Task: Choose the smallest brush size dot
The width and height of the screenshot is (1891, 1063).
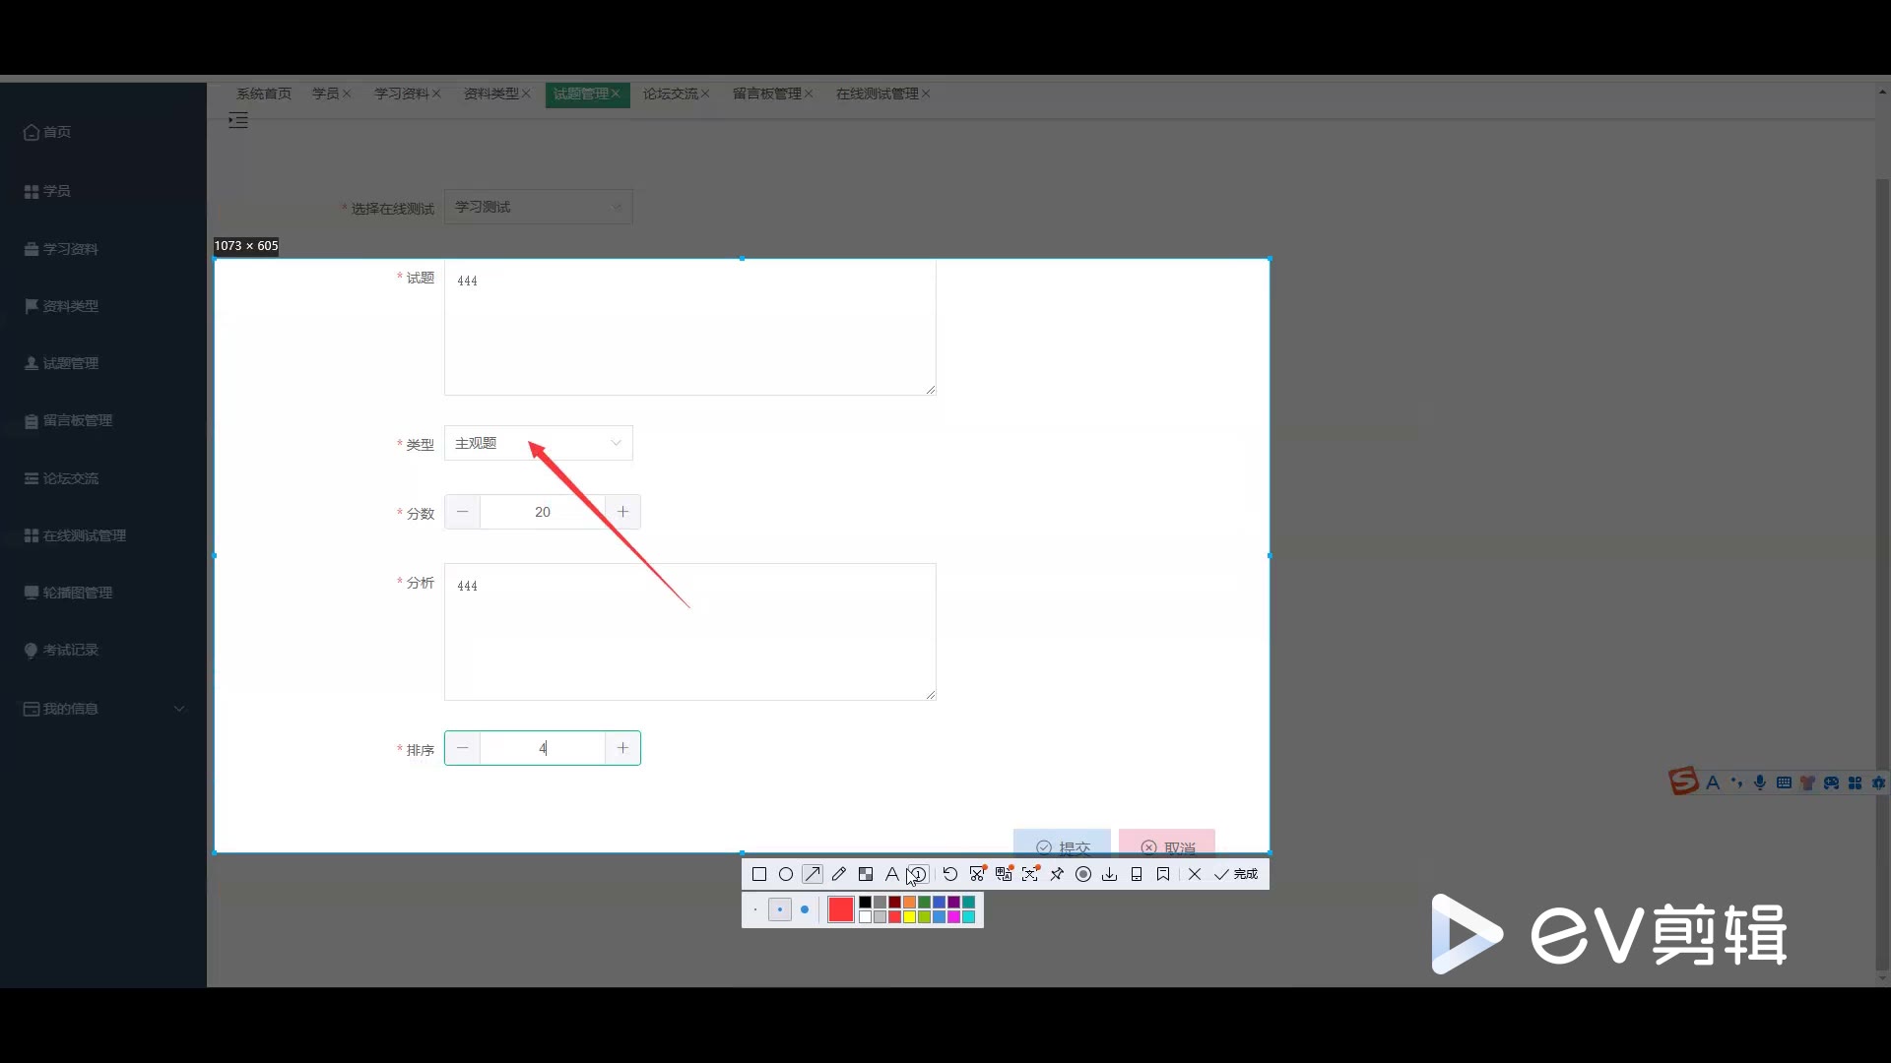Action: 755,909
